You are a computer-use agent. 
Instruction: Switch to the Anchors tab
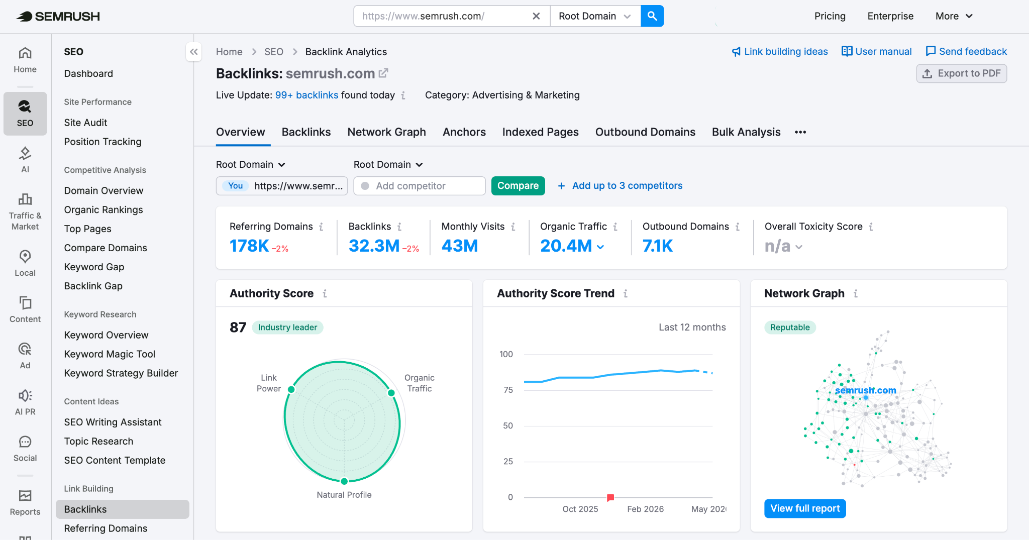coord(464,132)
